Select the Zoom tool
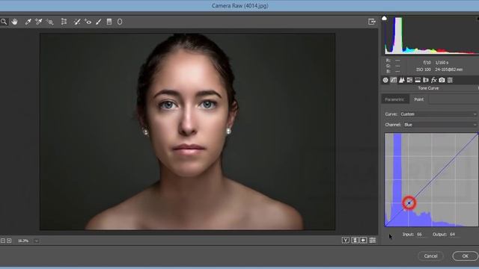Screen dimensions: 479x269 (x=4, y=22)
